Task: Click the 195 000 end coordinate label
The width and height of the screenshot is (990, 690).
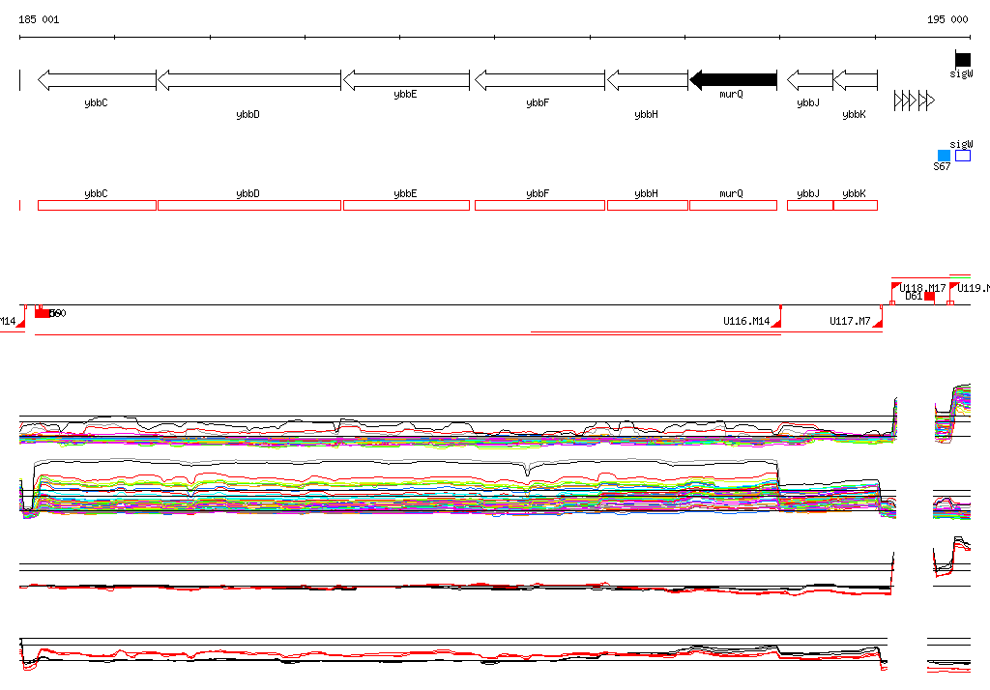Action: pyautogui.click(x=947, y=19)
